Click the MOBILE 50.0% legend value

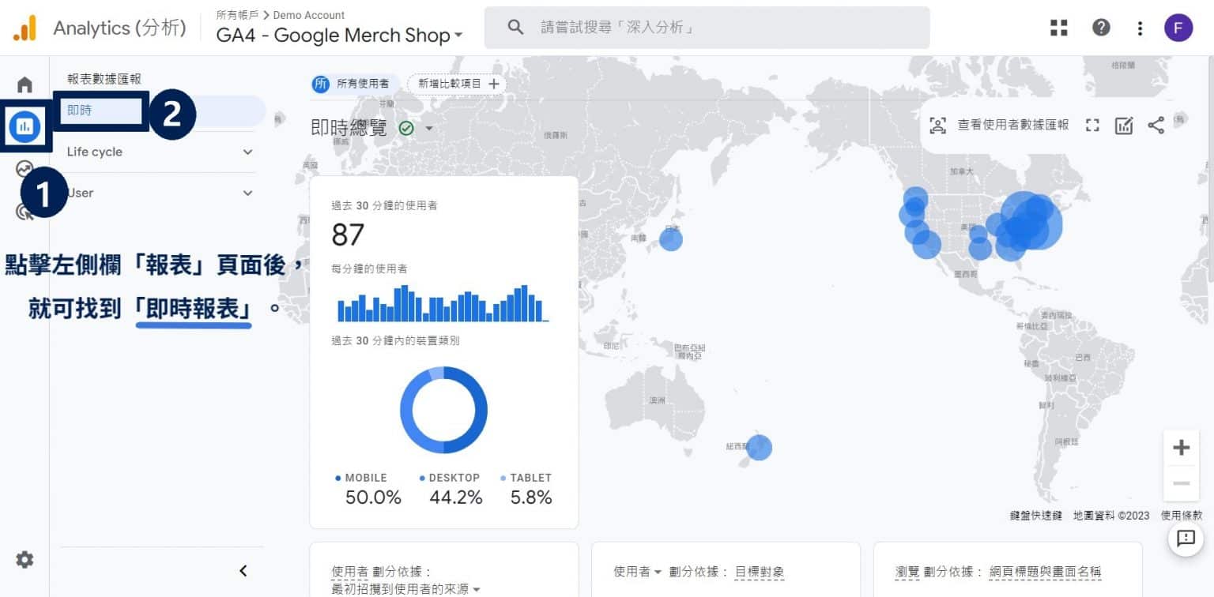(x=372, y=497)
